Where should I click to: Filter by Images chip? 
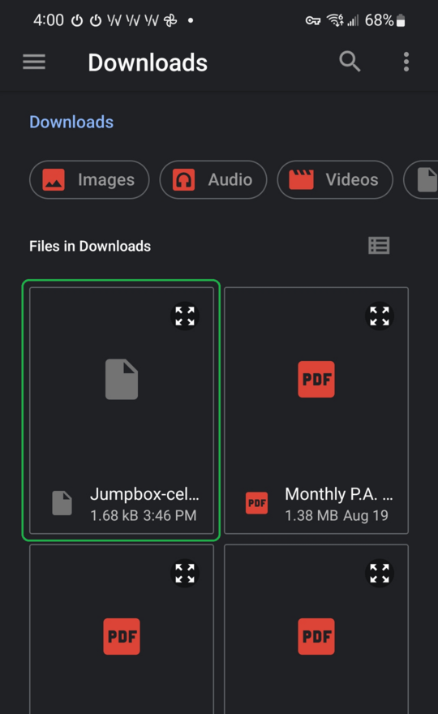click(89, 180)
